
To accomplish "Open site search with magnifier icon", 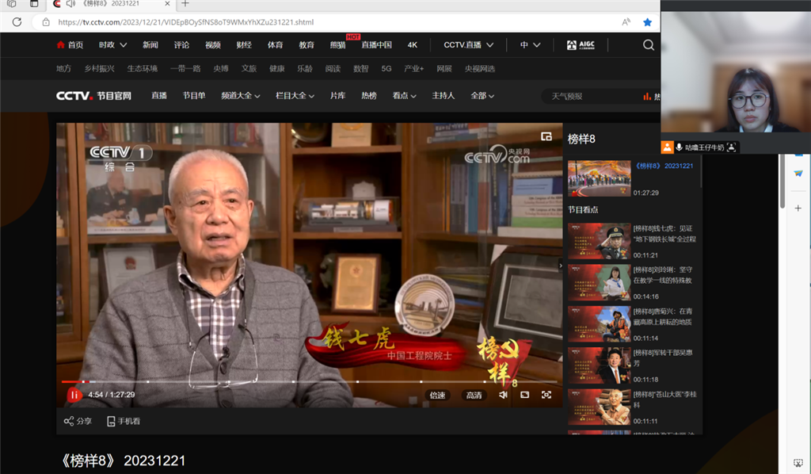I will 648,45.
